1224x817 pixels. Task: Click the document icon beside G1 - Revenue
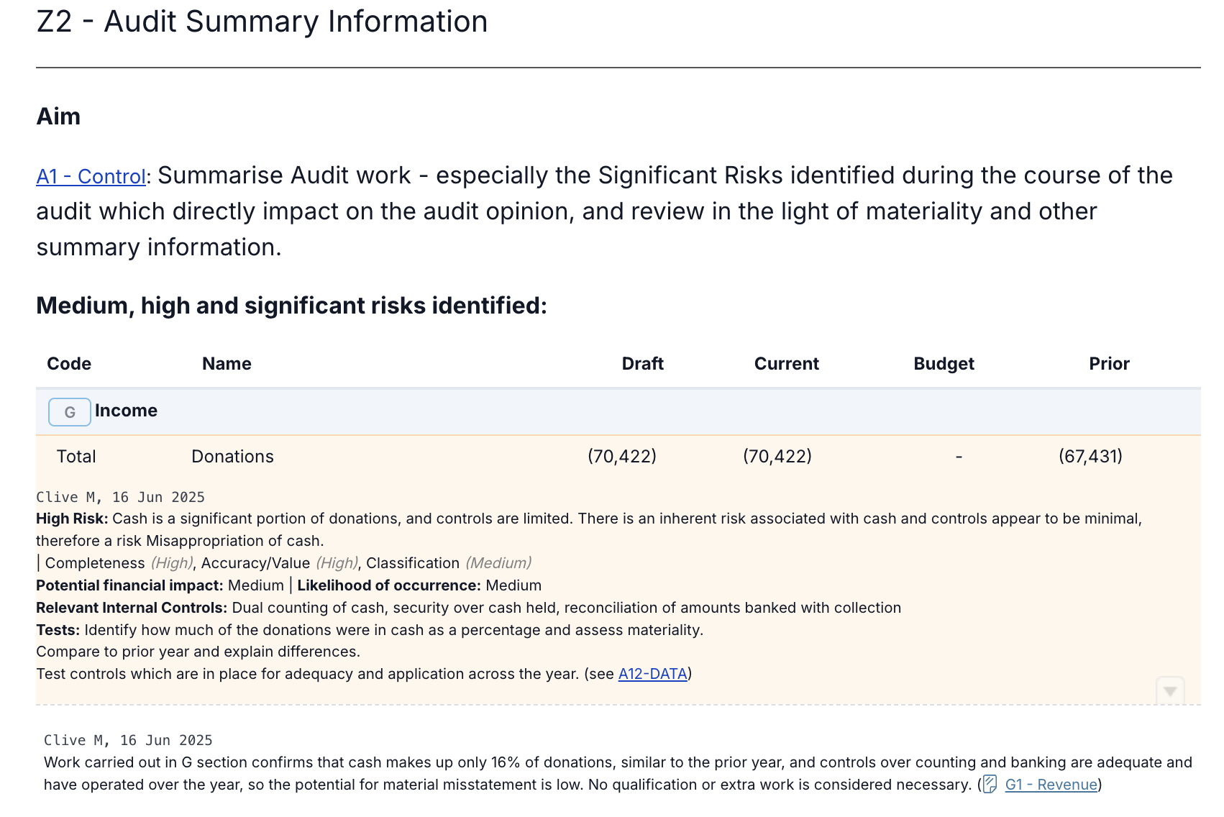[990, 785]
